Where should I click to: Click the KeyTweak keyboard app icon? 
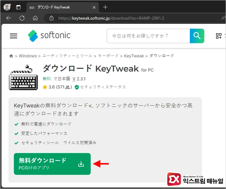click(x=23, y=78)
